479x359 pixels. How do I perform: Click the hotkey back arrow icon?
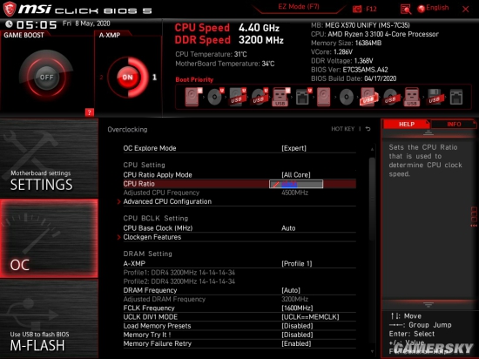click(x=368, y=129)
